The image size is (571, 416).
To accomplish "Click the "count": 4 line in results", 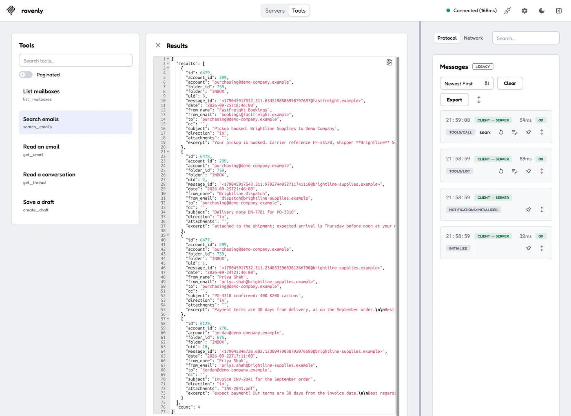I will (x=188, y=407).
